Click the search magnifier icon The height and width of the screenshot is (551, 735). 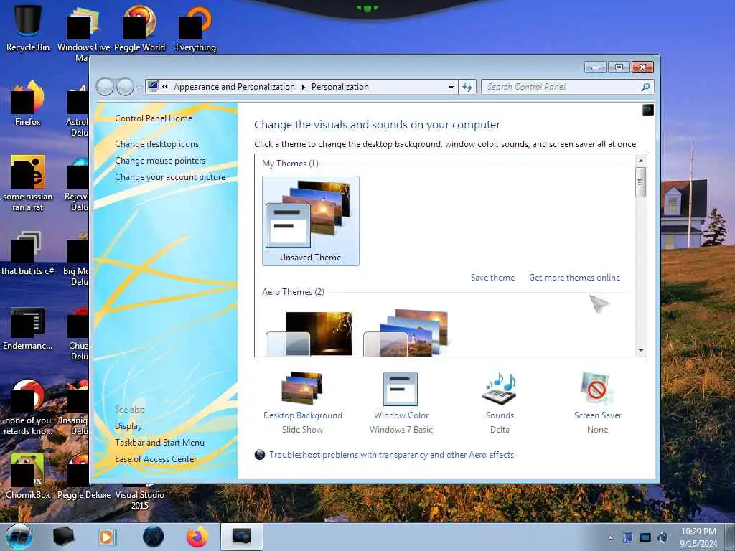pos(645,87)
